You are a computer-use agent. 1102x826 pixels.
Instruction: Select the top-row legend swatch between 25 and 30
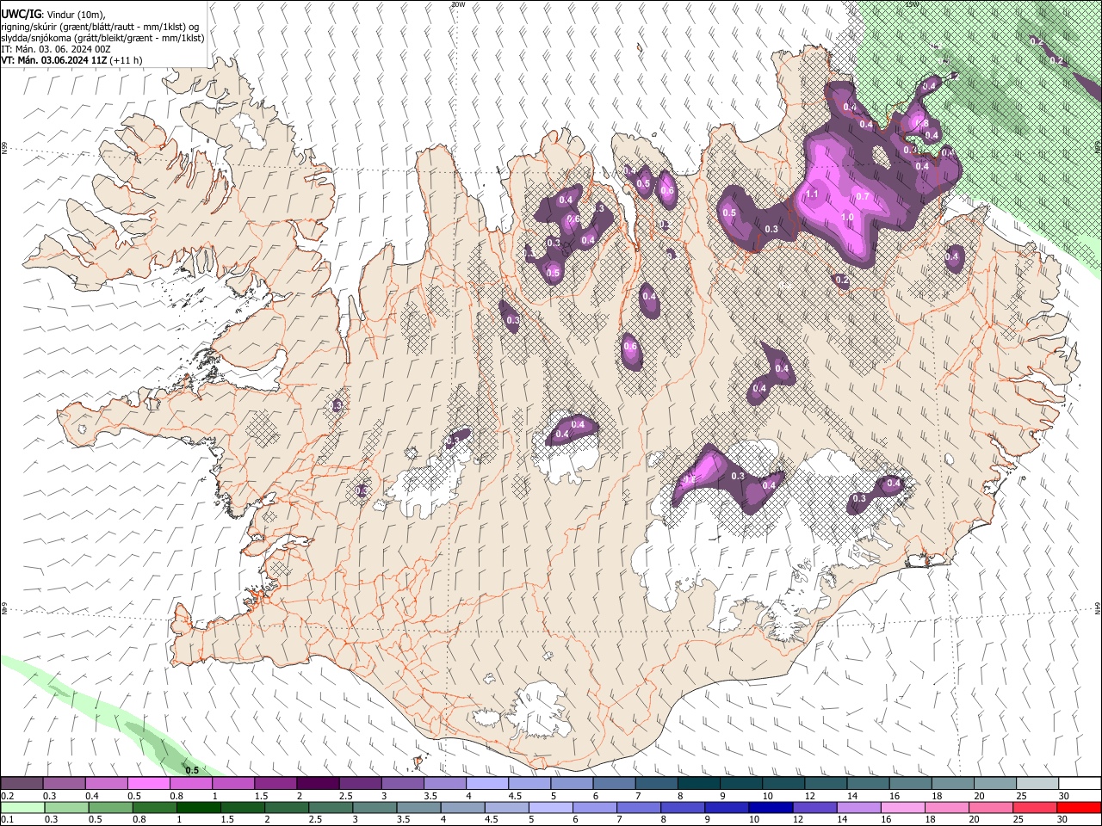pyautogui.click(x=1037, y=784)
